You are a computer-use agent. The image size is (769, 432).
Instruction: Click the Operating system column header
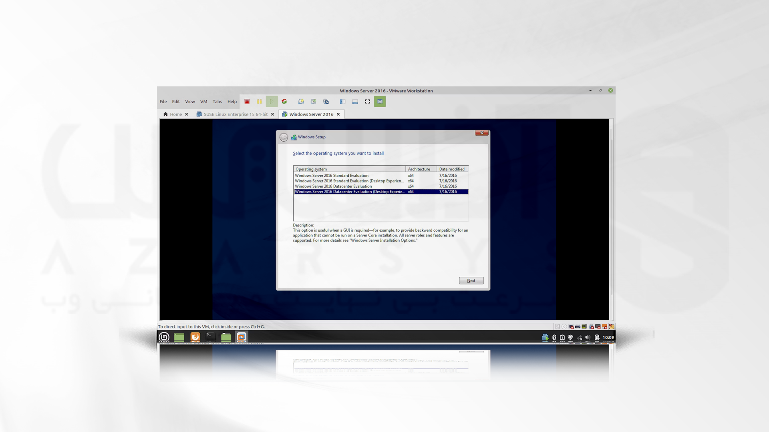point(349,169)
